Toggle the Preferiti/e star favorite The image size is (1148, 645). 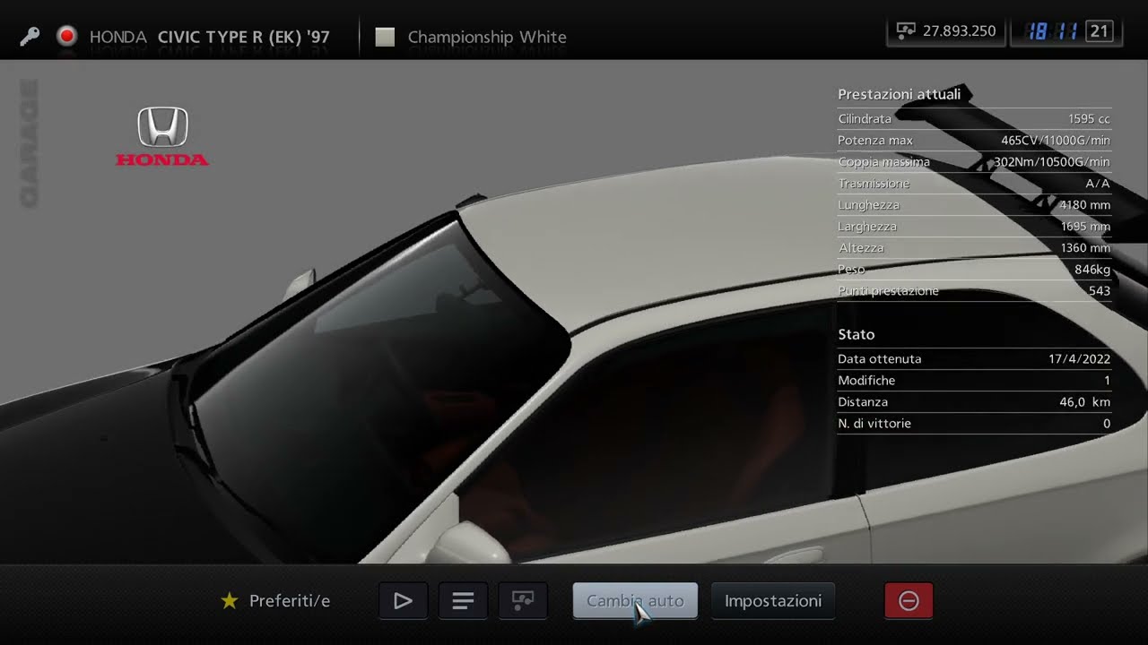point(230,601)
